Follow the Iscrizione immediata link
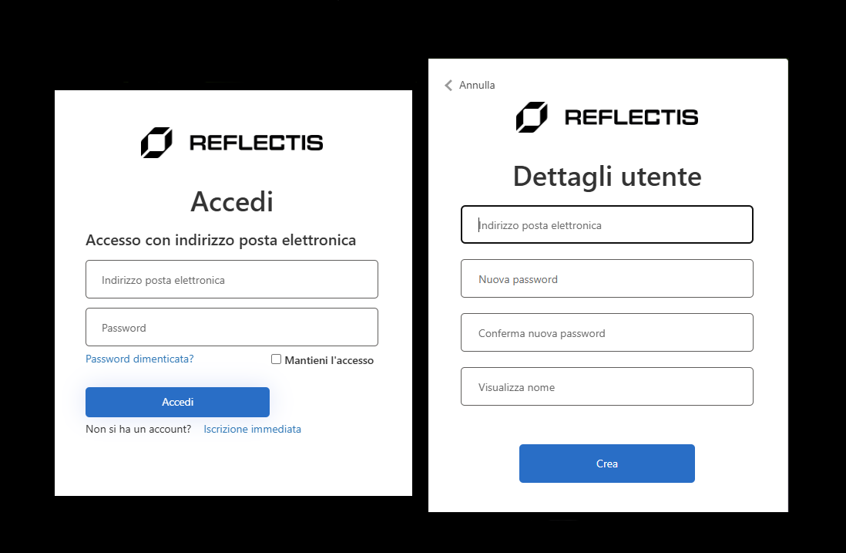This screenshot has width=846, height=553. (252, 430)
